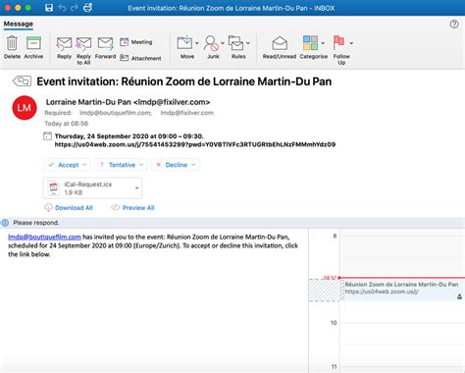Viewport: 465px width, 373px height.
Task: Reply with a Meeting
Action: (x=136, y=42)
